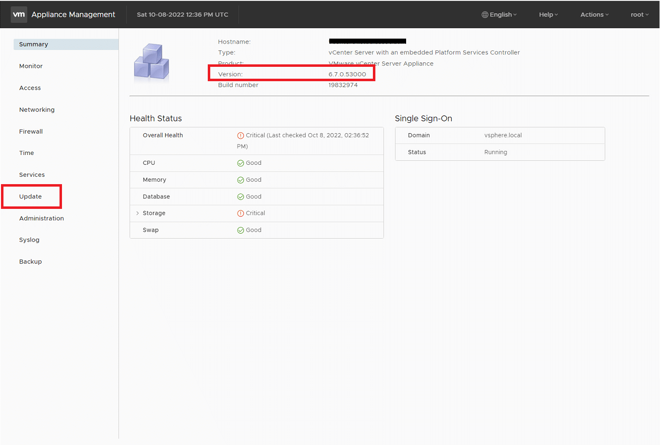This screenshot has width=660, height=445.
Task: Click the Single Sign-On heading
Action: [x=423, y=119]
